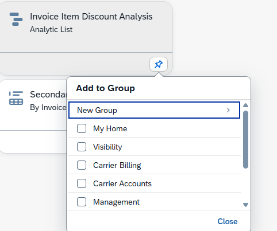This screenshot has width=277, height=231.
Task: Click the pin icon on Invoice Item tile
Action: click(159, 64)
